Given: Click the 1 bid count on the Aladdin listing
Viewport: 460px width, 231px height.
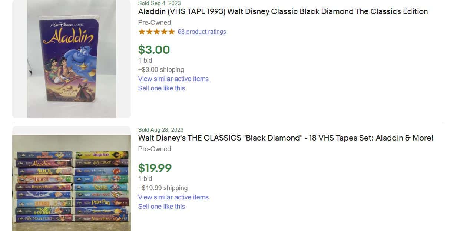Looking at the screenshot, I should [x=145, y=60].
